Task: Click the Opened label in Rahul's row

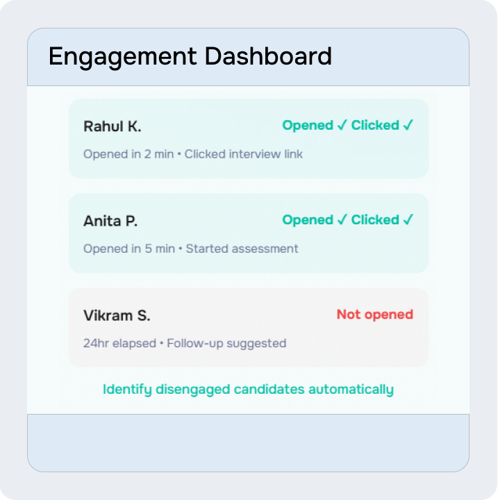Action: pos(308,126)
